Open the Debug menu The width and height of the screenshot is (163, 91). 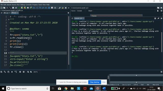23,5
